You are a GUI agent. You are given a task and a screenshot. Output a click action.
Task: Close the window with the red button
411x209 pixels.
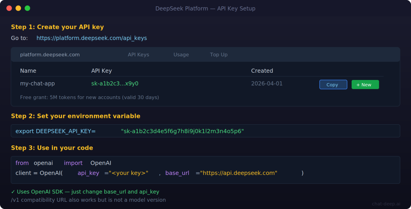pos(9,8)
